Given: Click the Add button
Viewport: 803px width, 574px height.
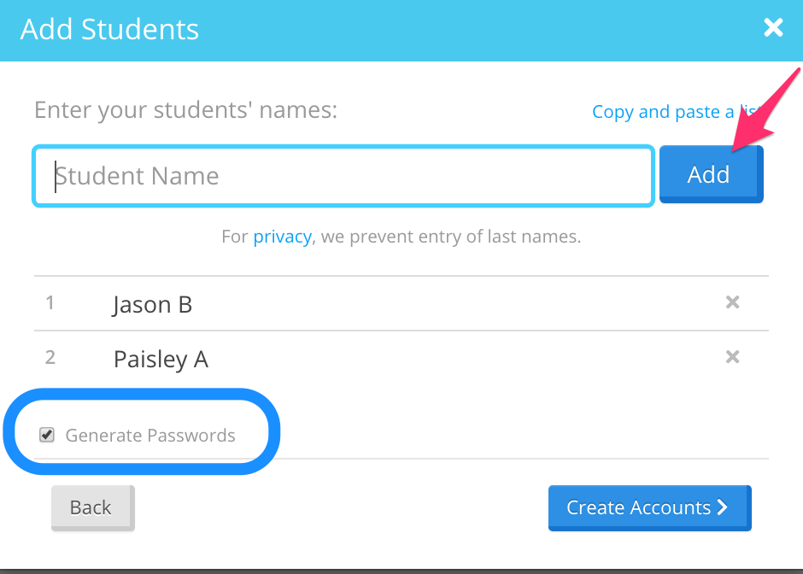Looking at the screenshot, I should click(710, 174).
